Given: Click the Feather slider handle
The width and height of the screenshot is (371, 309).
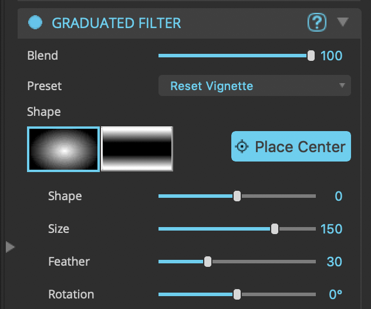Looking at the screenshot, I should pyautogui.click(x=207, y=262).
